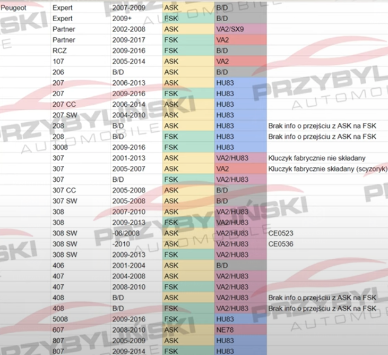Image resolution: width=388 pixels, height=355 pixels.
Task: Click the 406 model cell
Action: point(81,265)
